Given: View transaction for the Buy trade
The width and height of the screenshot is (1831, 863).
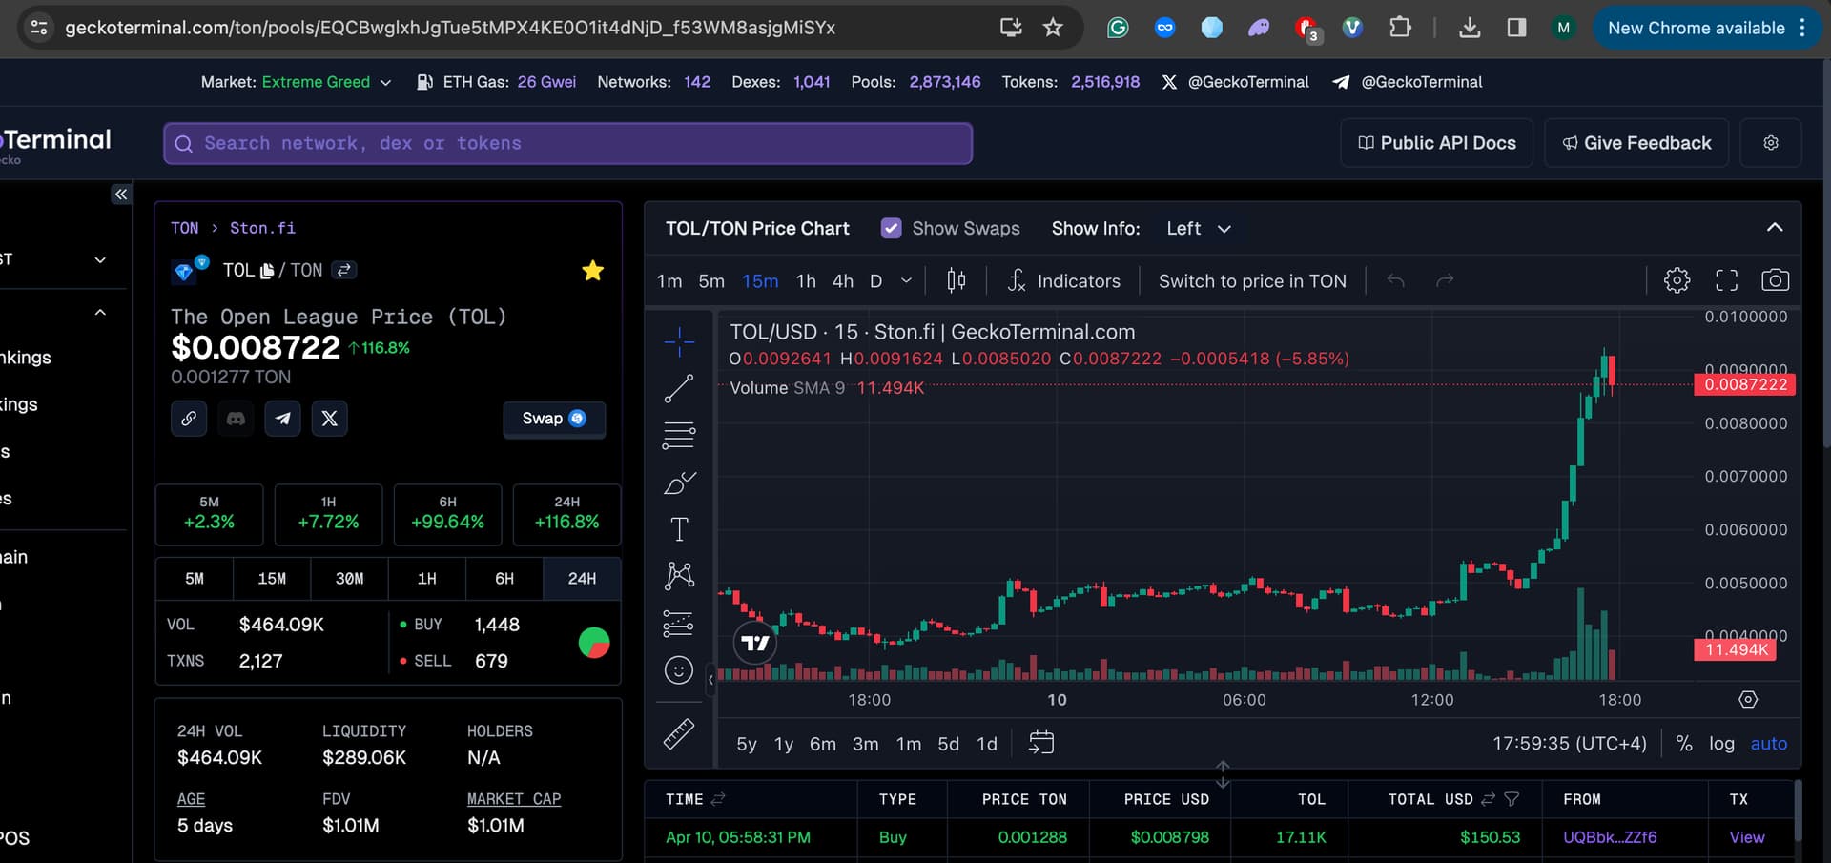Looking at the screenshot, I should click(x=1747, y=837).
